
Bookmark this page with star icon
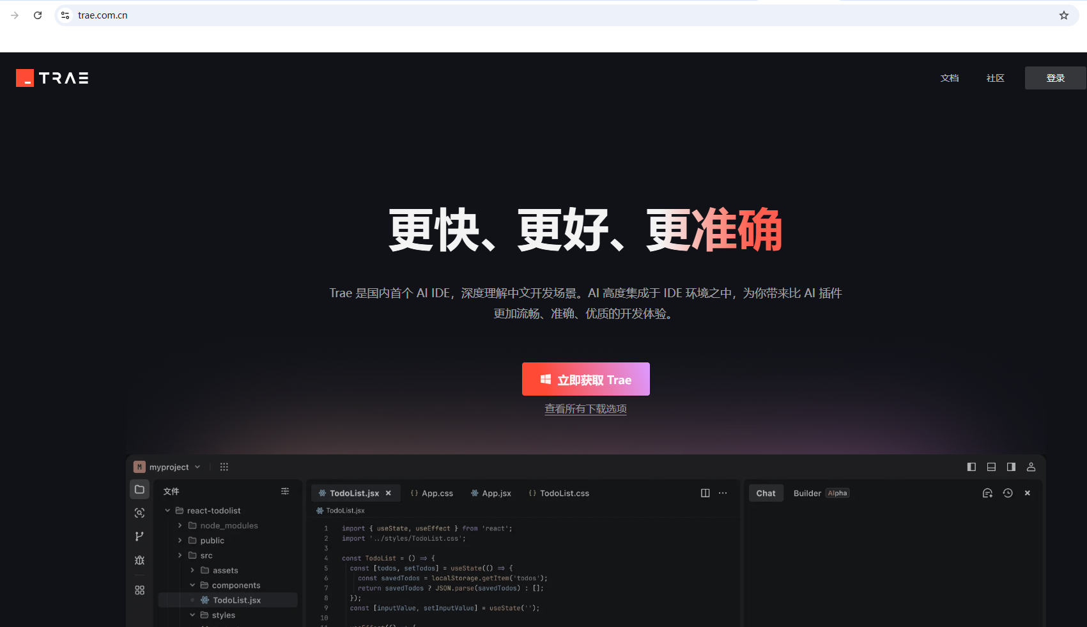[1064, 15]
